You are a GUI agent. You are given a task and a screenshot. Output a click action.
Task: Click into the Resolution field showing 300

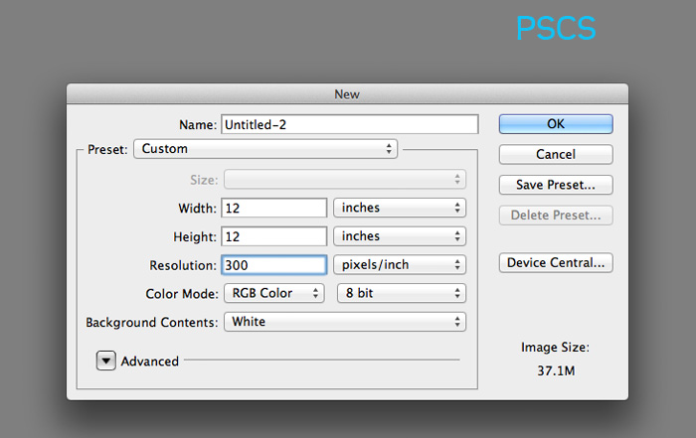click(273, 264)
